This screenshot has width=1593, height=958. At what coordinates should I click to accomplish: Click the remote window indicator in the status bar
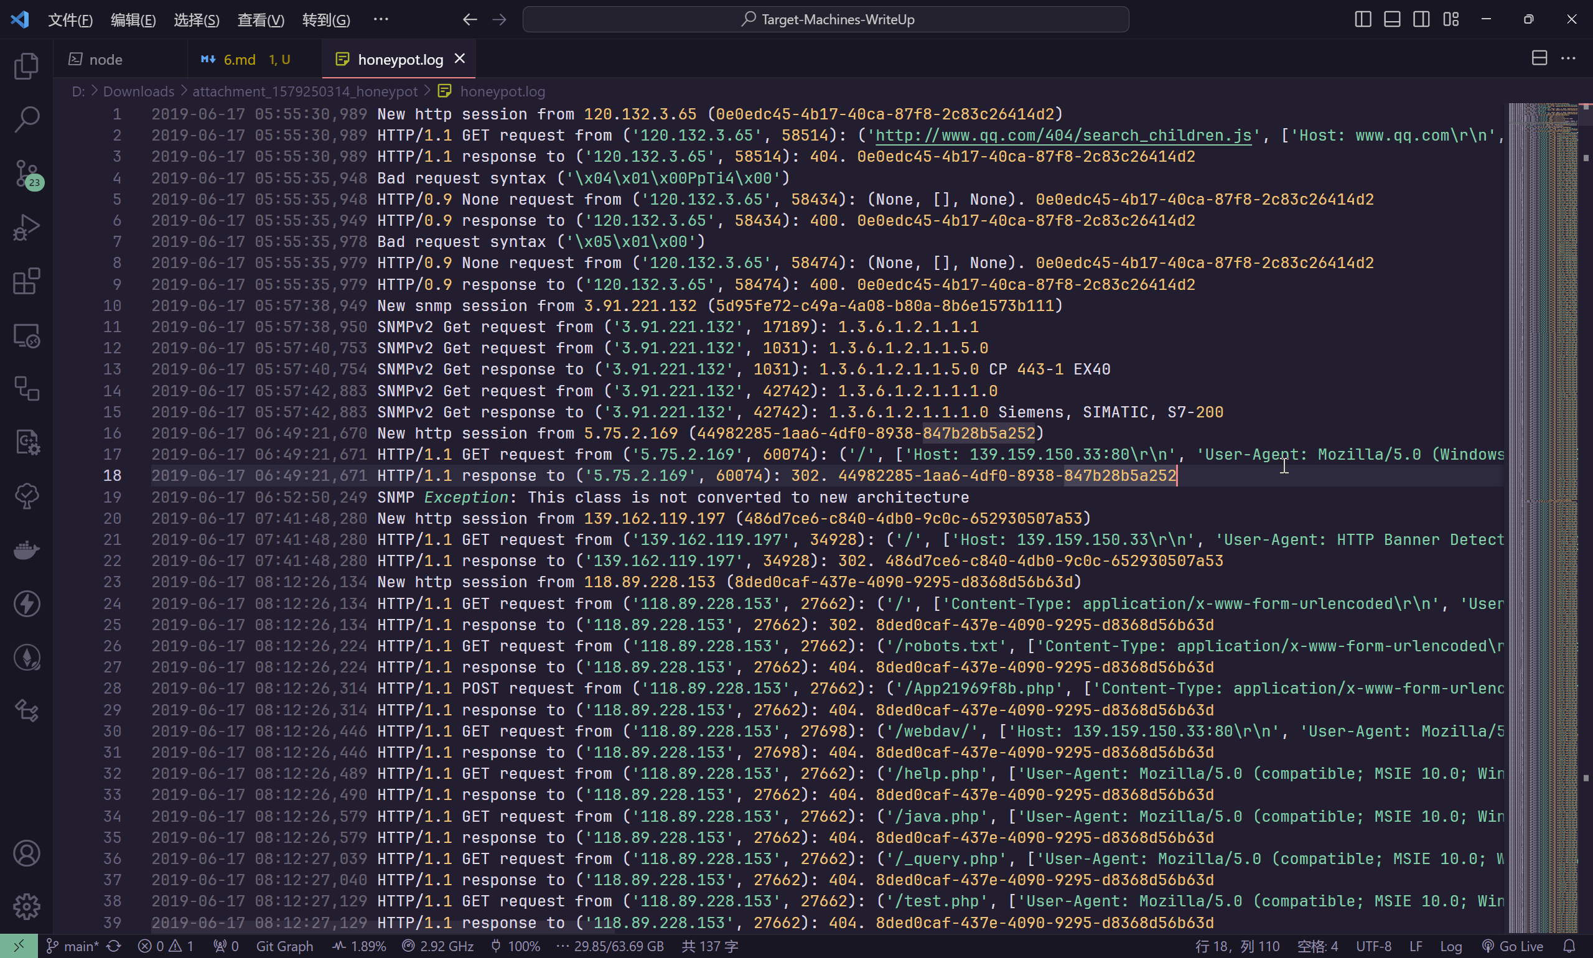click(19, 946)
